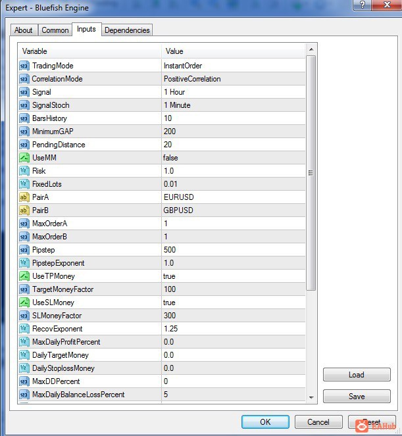
Task: Open the CorrelationMode PositiveCorrelation dropdown
Action: (x=233, y=79)
